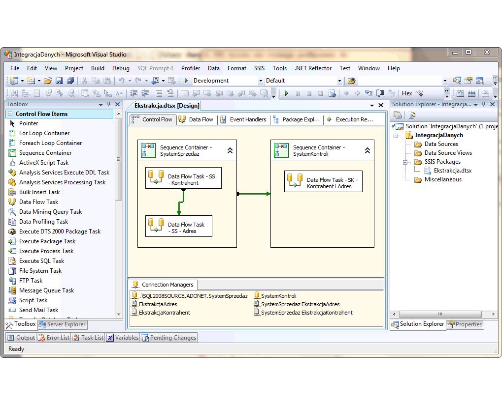Open the Execution Results tab
Screen dimensions: 502x405
[350, 120]
